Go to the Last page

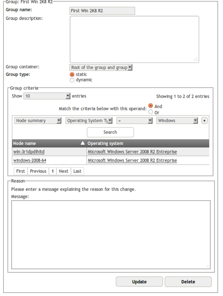pyautogui.click(x=77, y=171)
